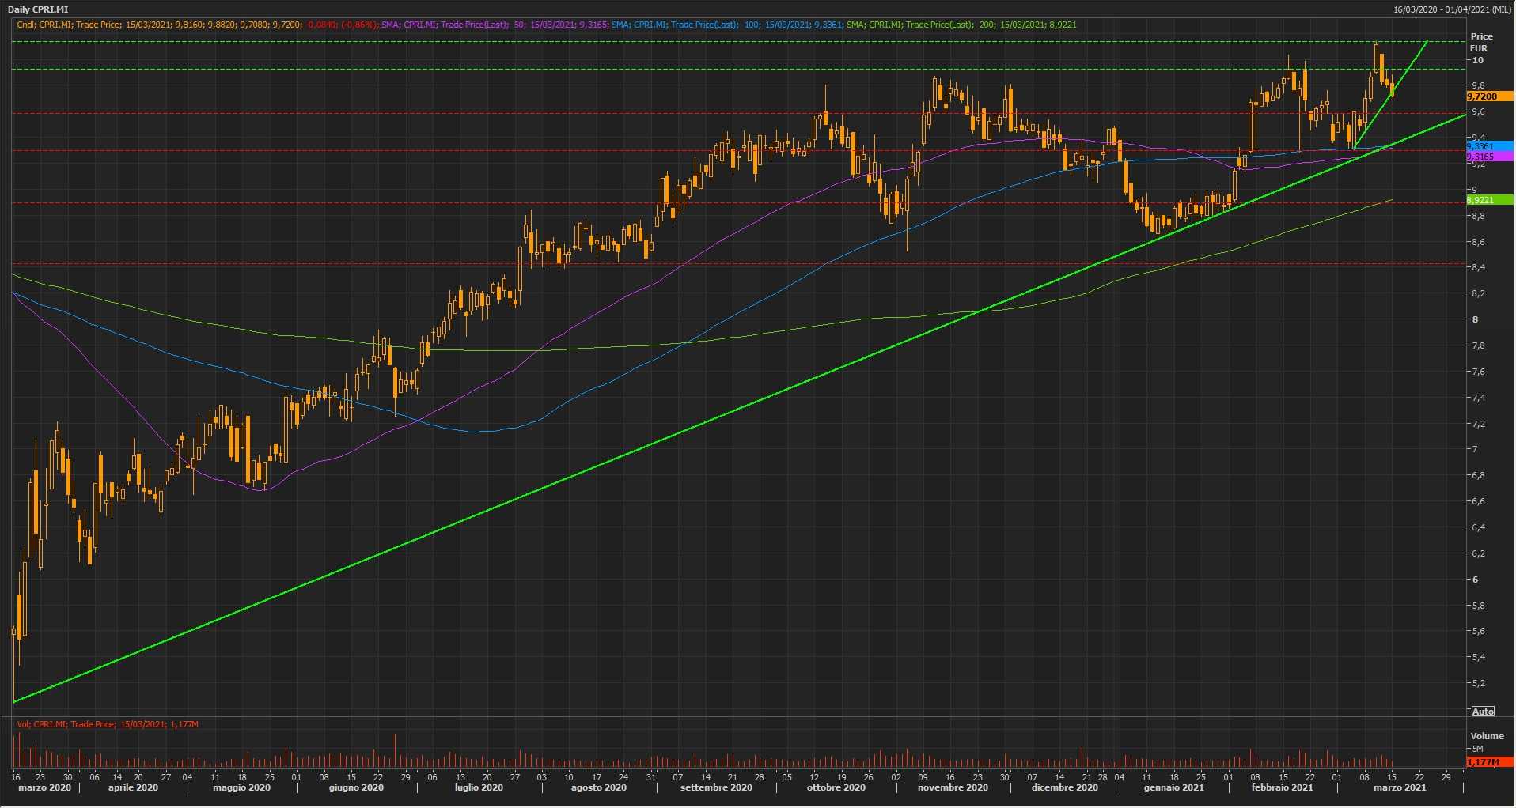Screen dimensions: 1516x808
Task: Click the aprile 2020 label on time axis
Action: [133, 787]
